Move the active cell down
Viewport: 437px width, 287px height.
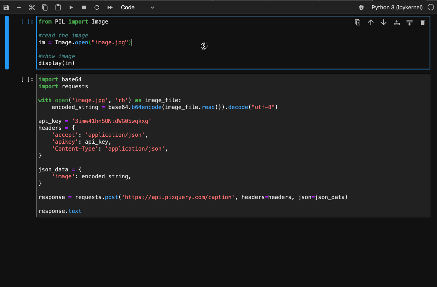(383, 23)
